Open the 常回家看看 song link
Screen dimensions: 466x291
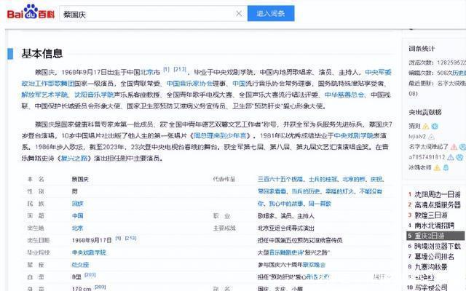[x=272, y=191]
